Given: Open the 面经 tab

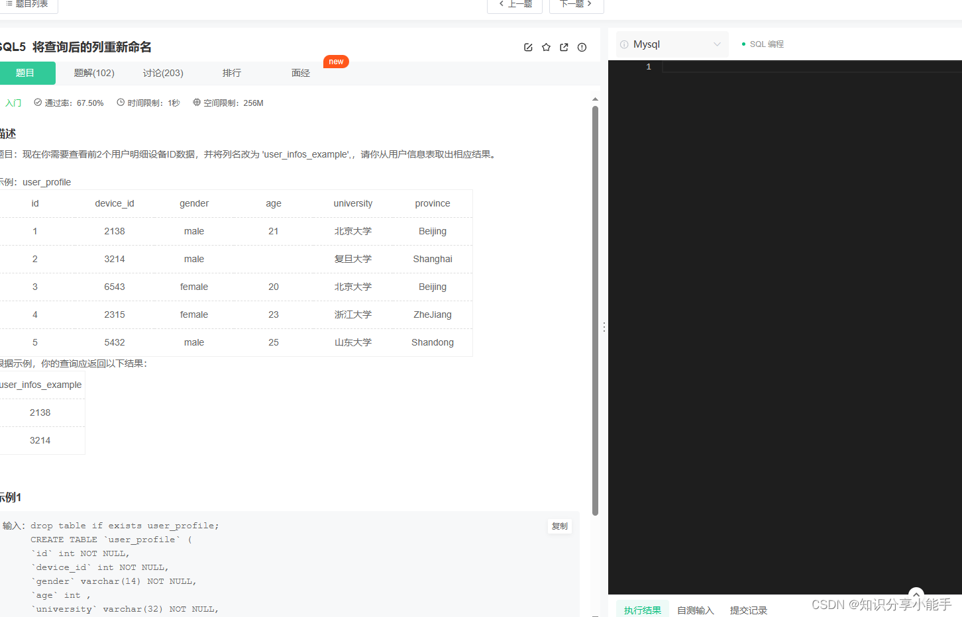Looking at the screenshot, I should coord(301,73).
